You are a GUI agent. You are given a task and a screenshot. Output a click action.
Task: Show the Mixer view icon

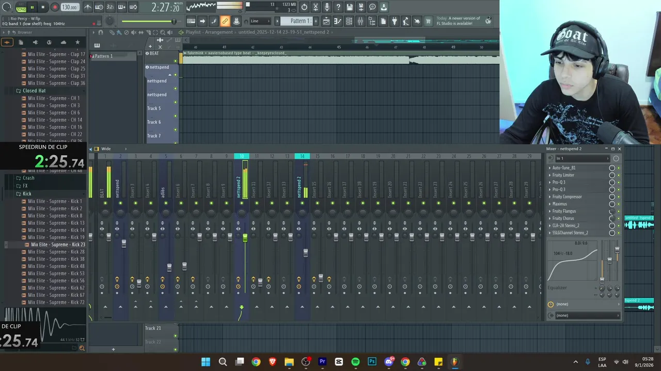coord(360,21)
